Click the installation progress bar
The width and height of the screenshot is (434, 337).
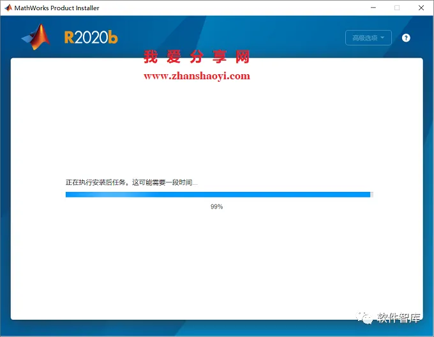coord(220,194)
